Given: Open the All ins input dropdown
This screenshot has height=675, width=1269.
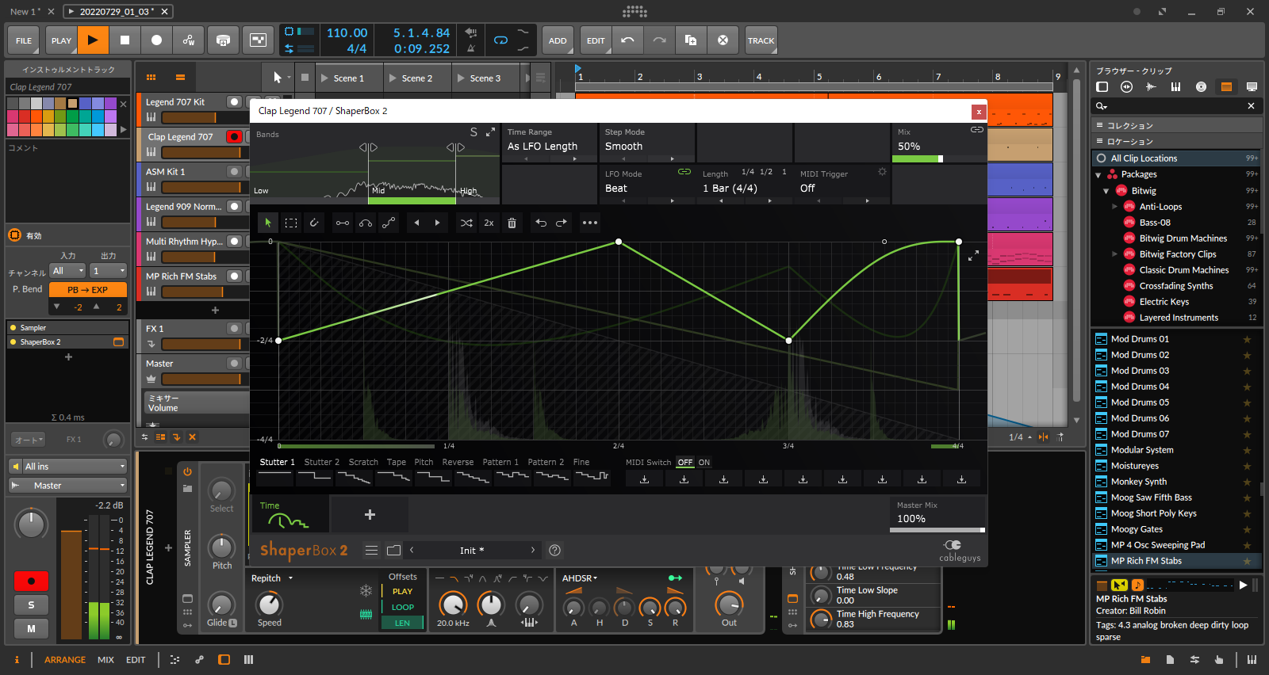Looking at the screenshot, I should coord(68,467).
